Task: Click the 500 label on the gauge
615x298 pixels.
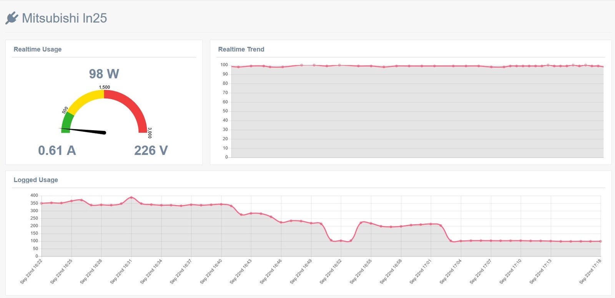Action: [x=65, y=110]
